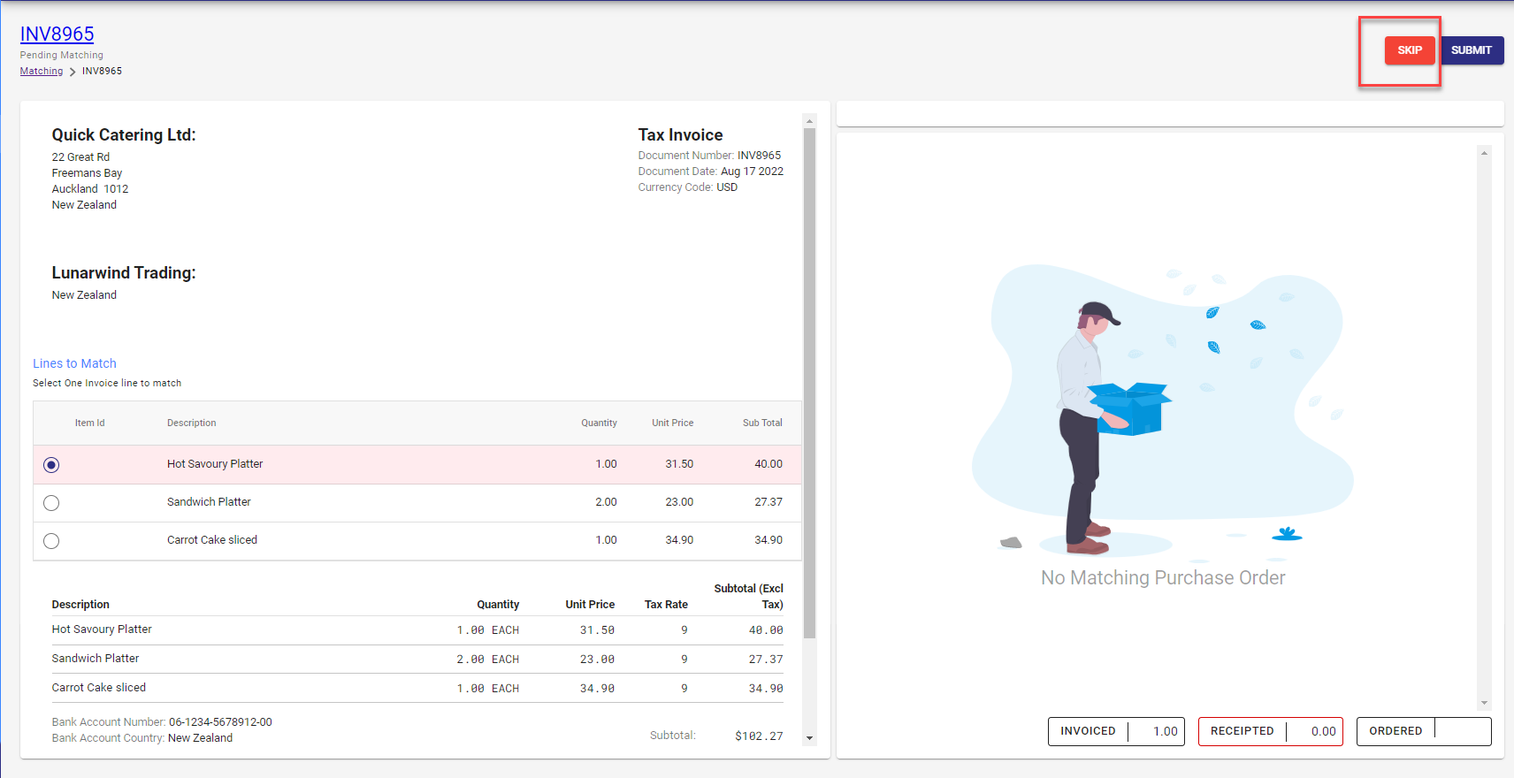
Task: Click the Bank Account Number 06-1234-5678912-00
Action: [x=162, y=722]
